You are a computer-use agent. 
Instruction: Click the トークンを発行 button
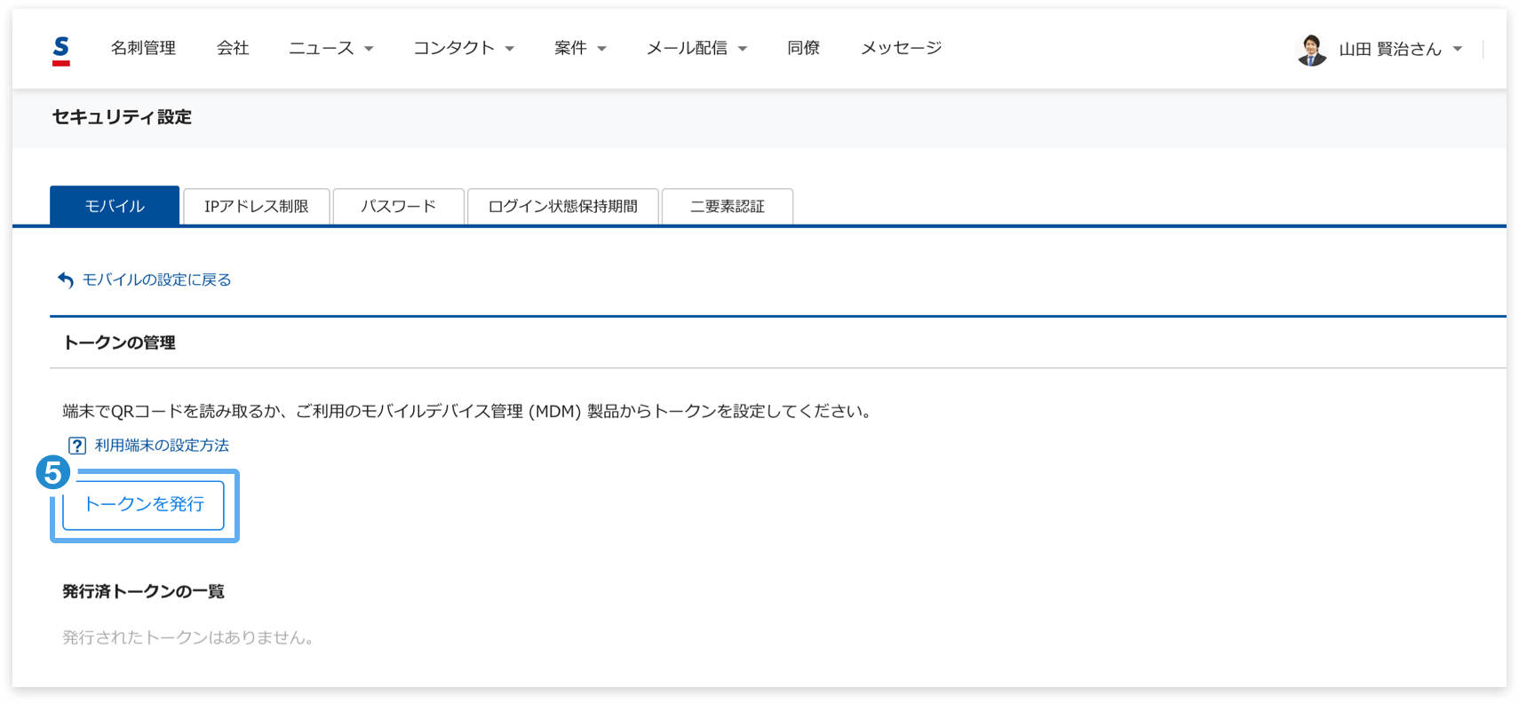point(143,505)
